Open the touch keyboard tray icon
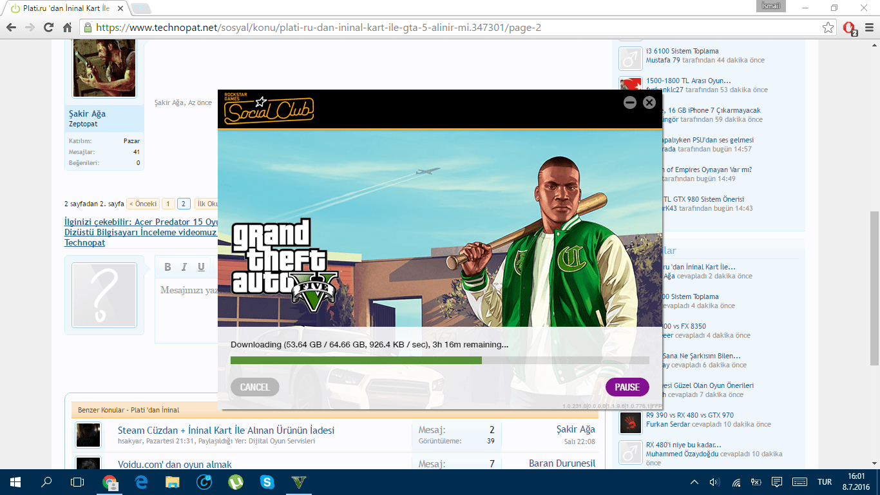This screenshot has width=880, height=495. pos(800,481)
